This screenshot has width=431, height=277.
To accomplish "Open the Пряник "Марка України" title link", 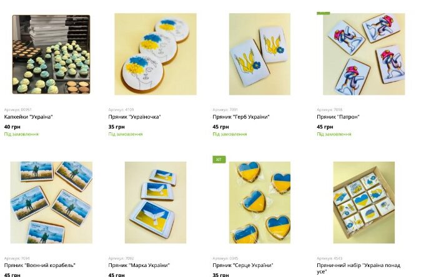I will [x=139, y=266].
